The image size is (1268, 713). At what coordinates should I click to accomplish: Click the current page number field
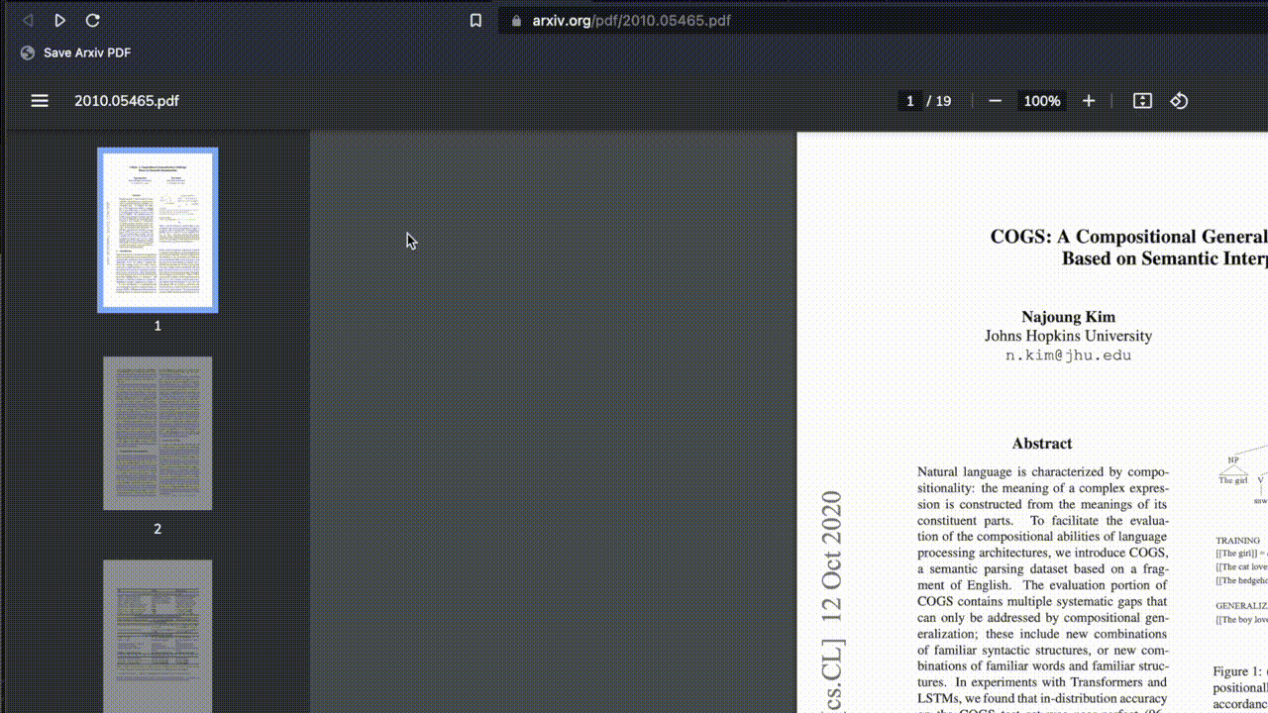(x=909, y=101)
